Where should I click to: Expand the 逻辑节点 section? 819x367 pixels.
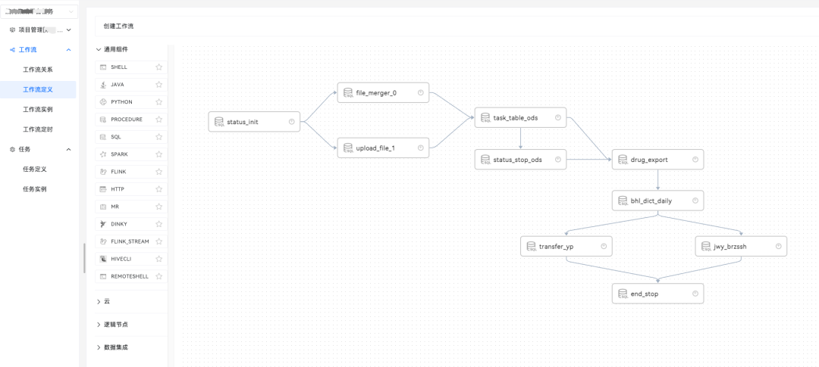click(99, 324)
